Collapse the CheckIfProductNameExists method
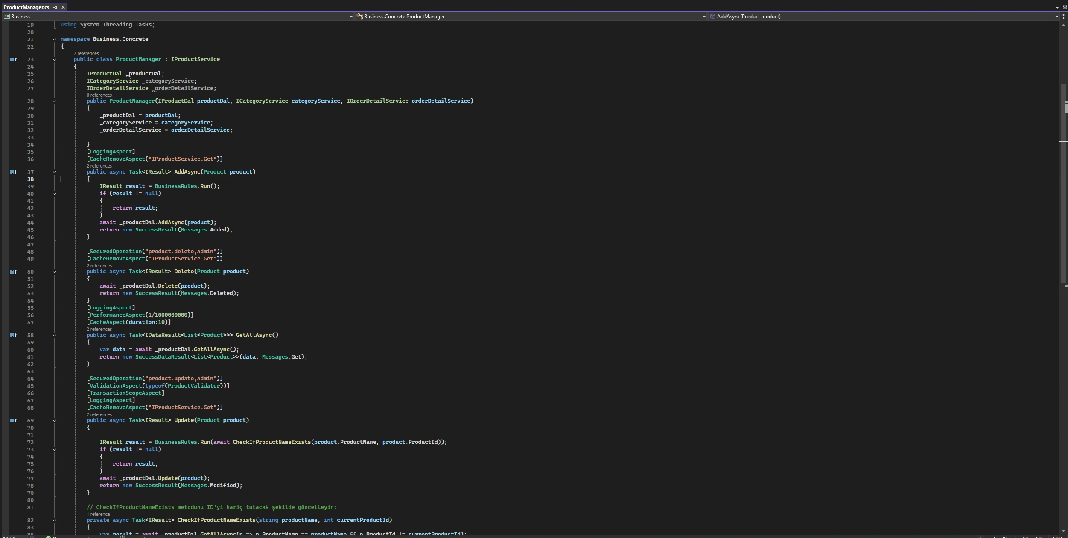Image resolution: width=1068 pixels, height=538 pixels. pyautogui.click(x=54, y=520)
